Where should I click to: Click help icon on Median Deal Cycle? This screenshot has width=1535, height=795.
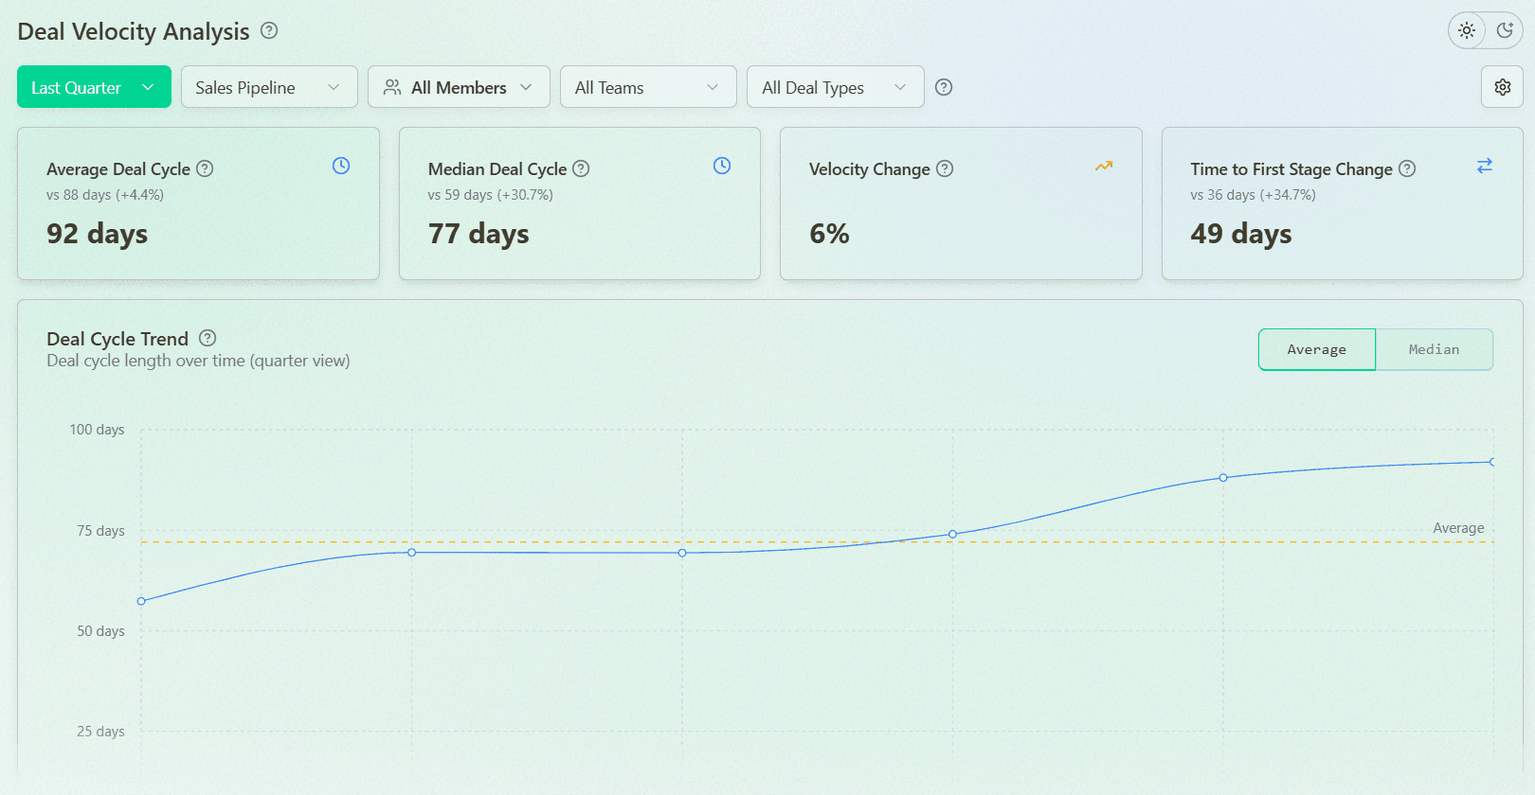click(x=581, y=168)
